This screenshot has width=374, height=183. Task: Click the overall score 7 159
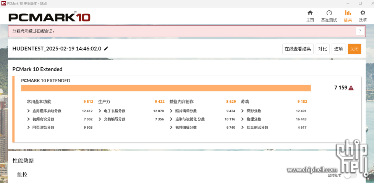341,87
